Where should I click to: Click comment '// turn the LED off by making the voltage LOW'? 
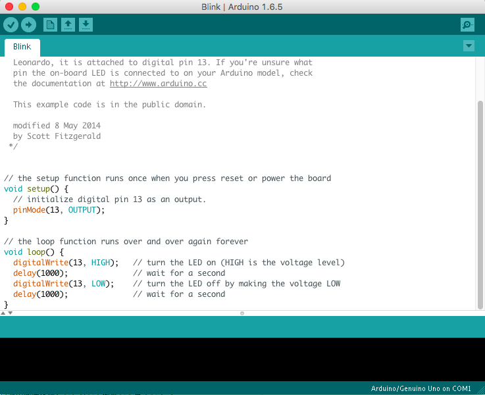point(237,283)
